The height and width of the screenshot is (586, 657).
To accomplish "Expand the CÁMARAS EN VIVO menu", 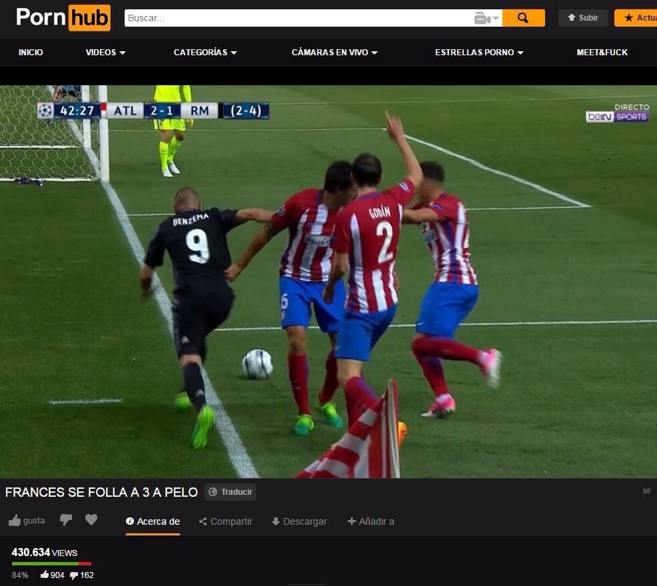I will pos(334,53).
